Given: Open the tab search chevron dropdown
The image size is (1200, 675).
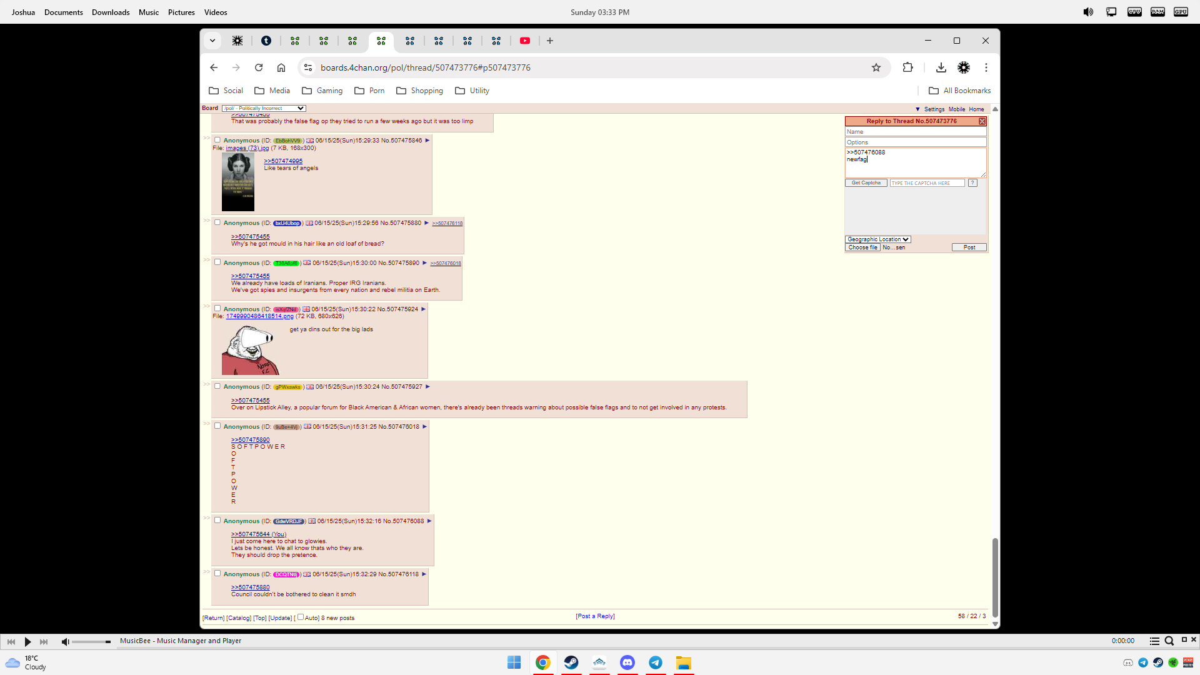Looking at the screenshot, I should [x=212, y=41].
